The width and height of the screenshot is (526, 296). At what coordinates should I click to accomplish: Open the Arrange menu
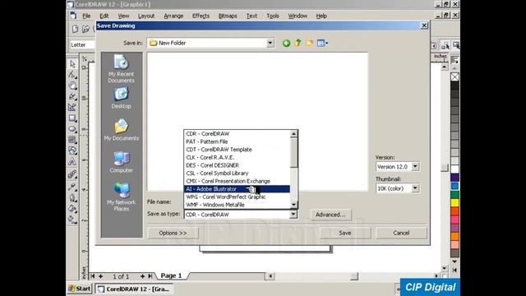(173, 16)
